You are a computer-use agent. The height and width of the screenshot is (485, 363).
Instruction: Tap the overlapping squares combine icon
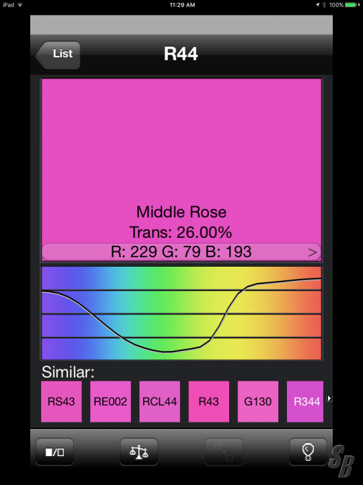224,451
